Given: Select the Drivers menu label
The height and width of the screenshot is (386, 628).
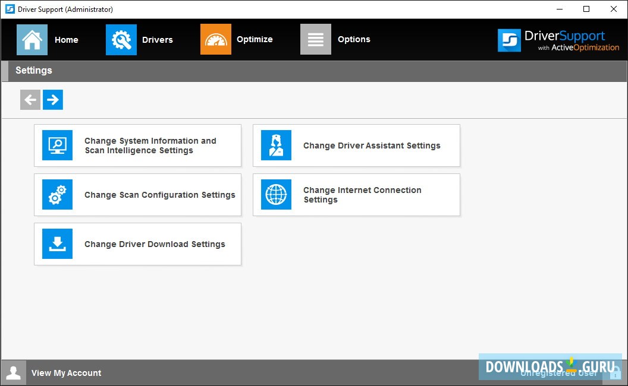Looking at the screenshot, I should 158,40.
